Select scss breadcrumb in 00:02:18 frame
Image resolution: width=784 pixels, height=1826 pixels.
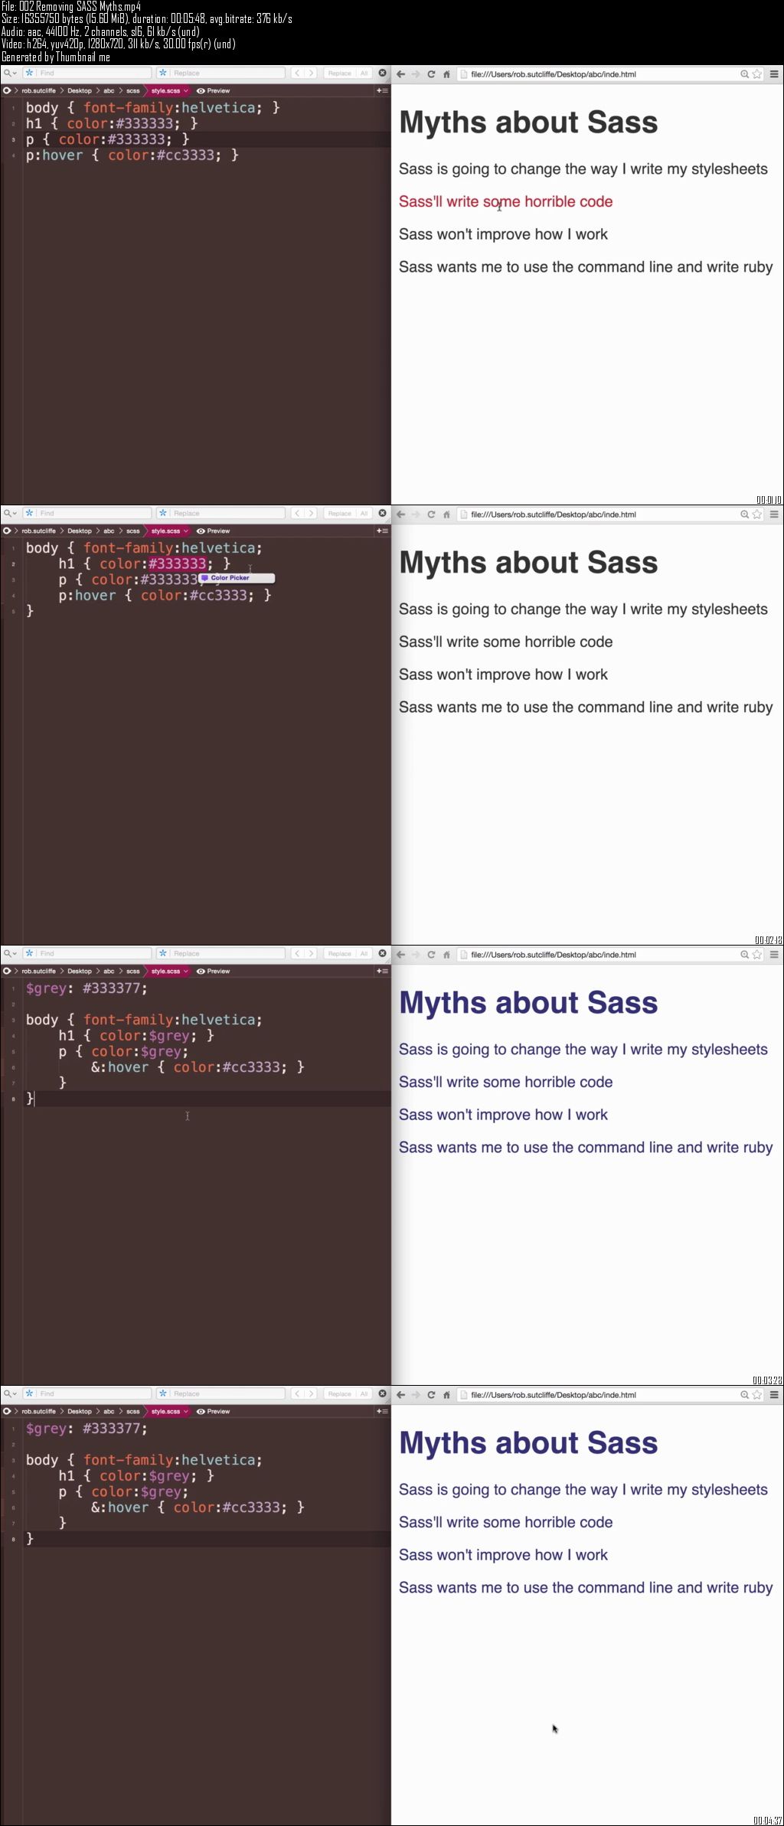pos(133,531)
